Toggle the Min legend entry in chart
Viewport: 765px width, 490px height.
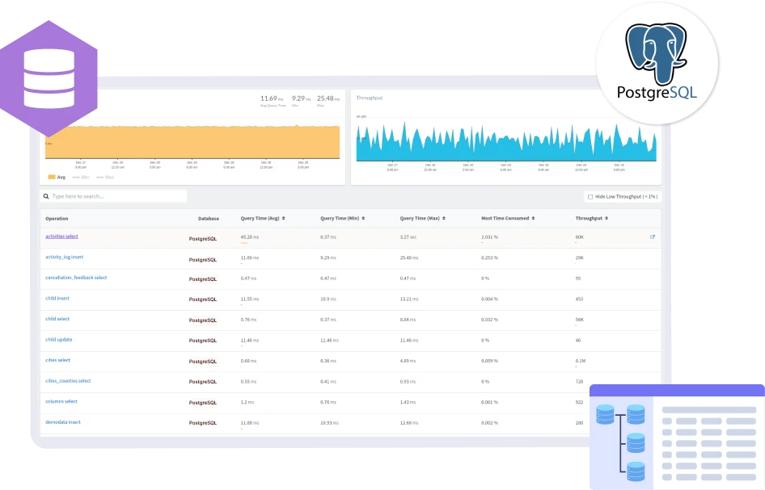pyautogui.click(x=82, y=178)
